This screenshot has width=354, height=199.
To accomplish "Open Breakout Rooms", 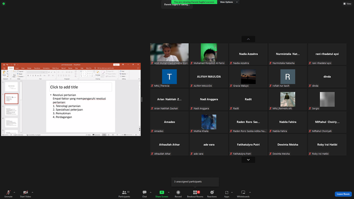I will pyautogui.click(x=195, y=193).
